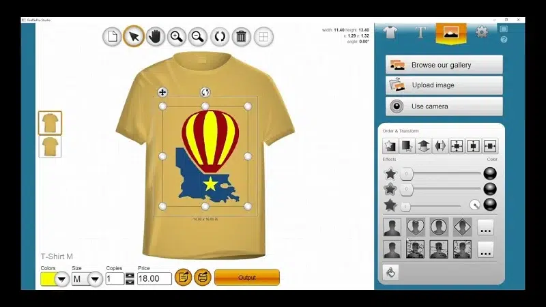The height and width of the screenshot is (307, 546).
Task: Click Use camera
Action: [444, 106]
